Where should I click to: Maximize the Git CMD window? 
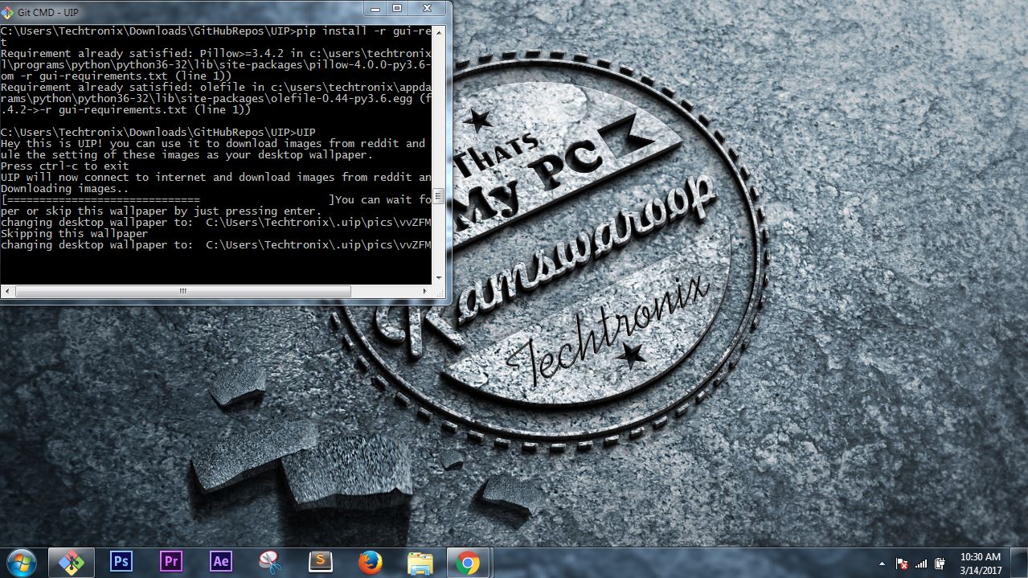click(396, 8)
